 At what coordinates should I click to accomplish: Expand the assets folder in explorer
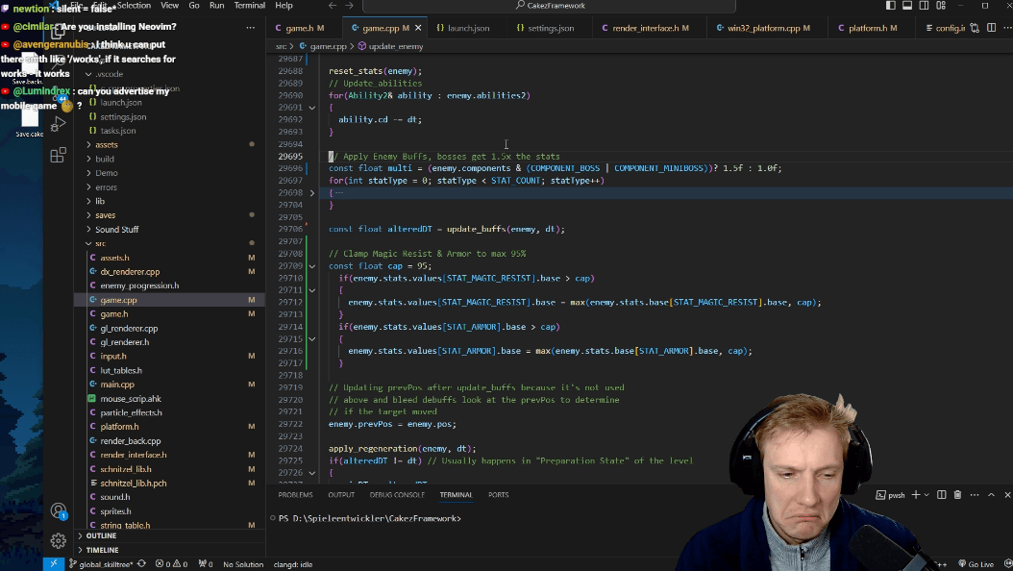[x=106, y=144]
